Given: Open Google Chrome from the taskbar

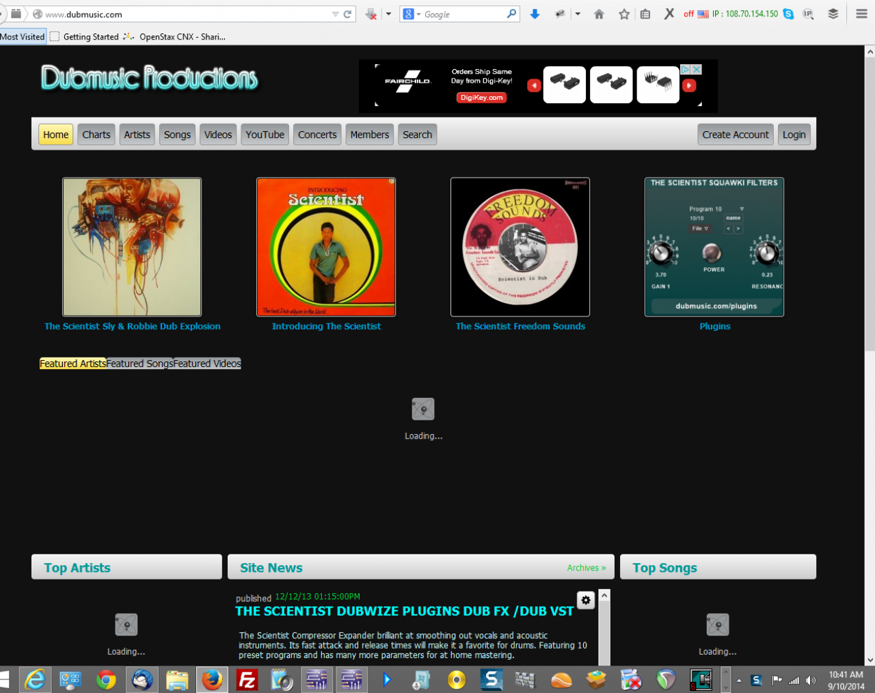Looking at the screenshot, I should point(106,679).
